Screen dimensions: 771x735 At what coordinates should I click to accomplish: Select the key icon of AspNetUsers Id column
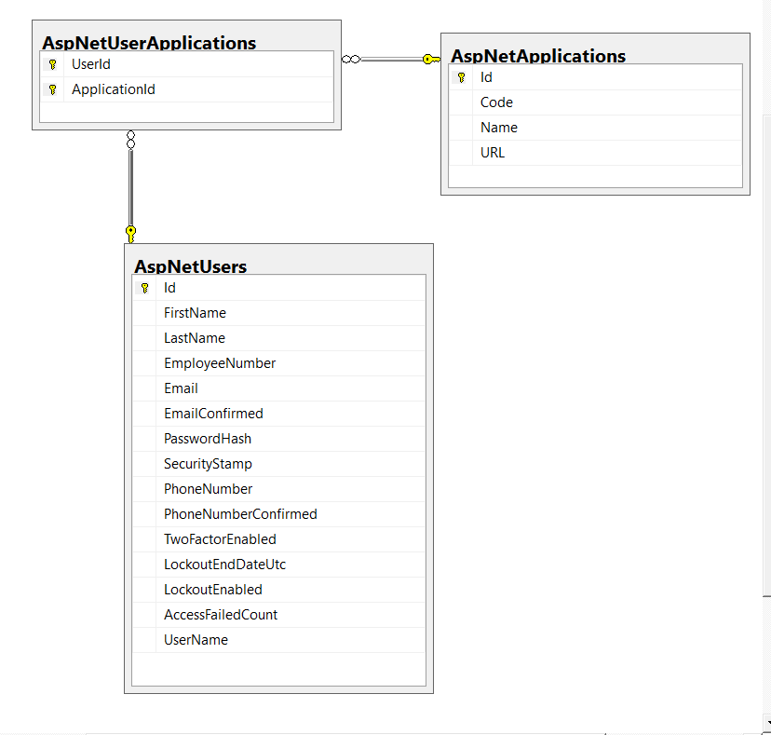[144, 289]
